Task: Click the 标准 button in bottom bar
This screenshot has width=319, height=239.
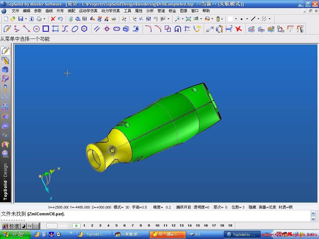Action: click(14, 226)
